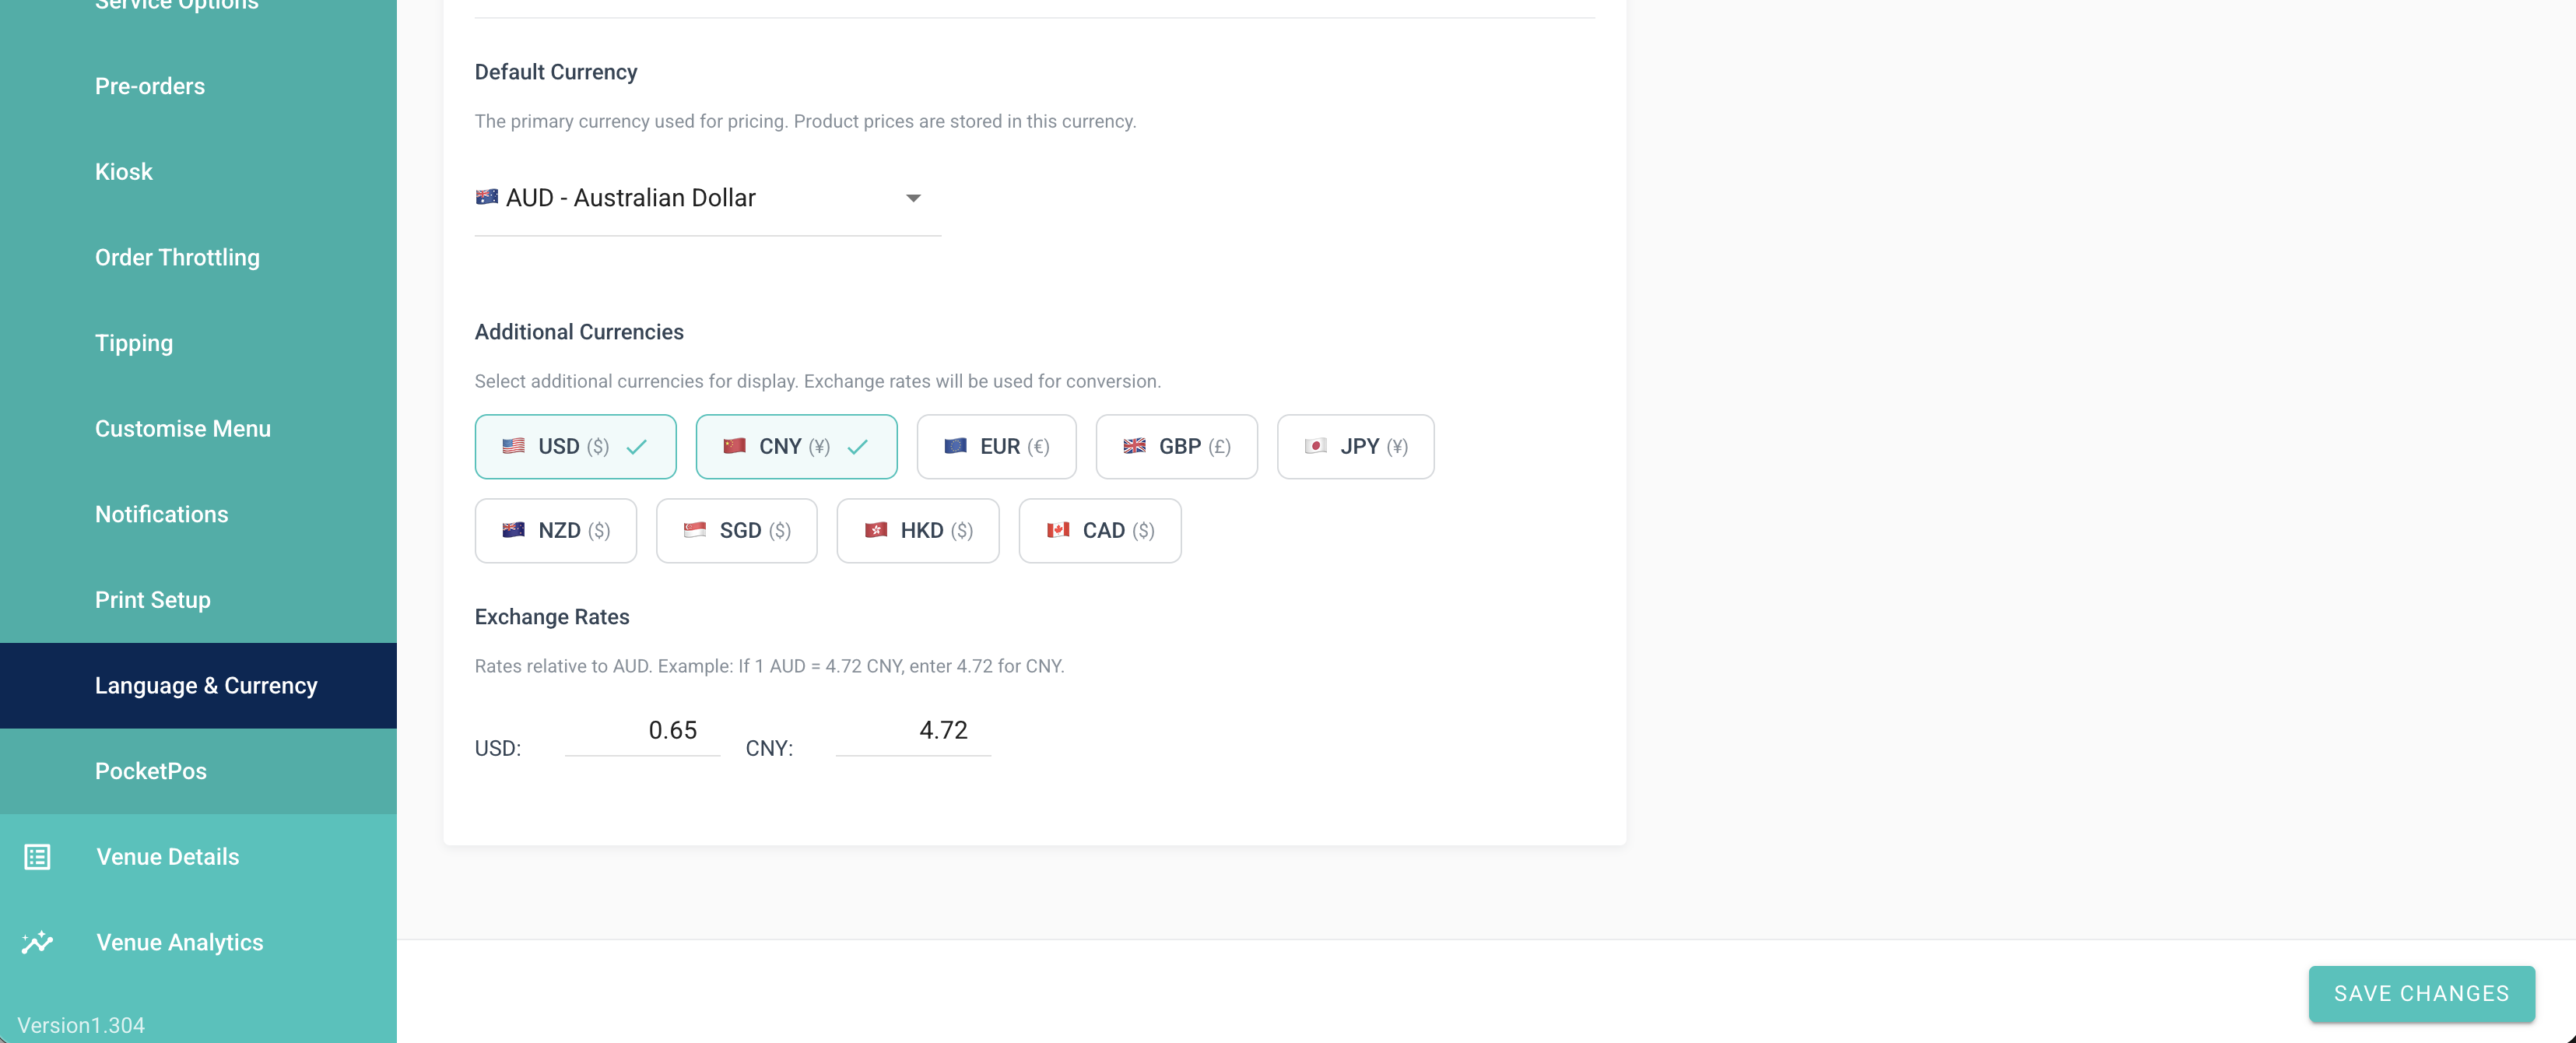Toggle the NZD currency chip
The width and height of the screenshot is (2576, 1043).
click(555, 531)
